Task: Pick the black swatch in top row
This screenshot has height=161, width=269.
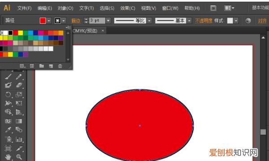Action: pyautogui.click(x=10, y=33)
